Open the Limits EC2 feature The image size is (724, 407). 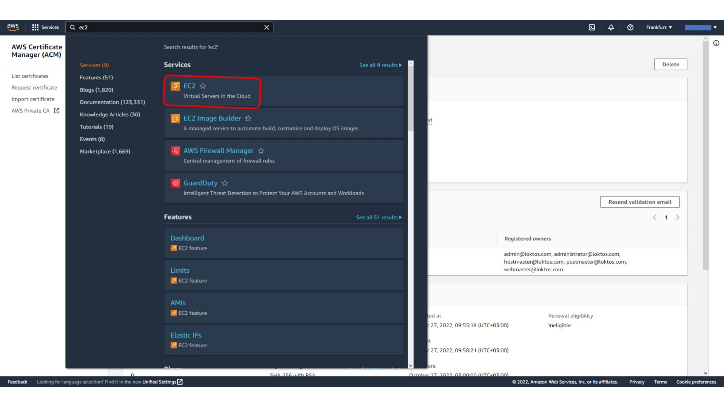tap(180, 270)
